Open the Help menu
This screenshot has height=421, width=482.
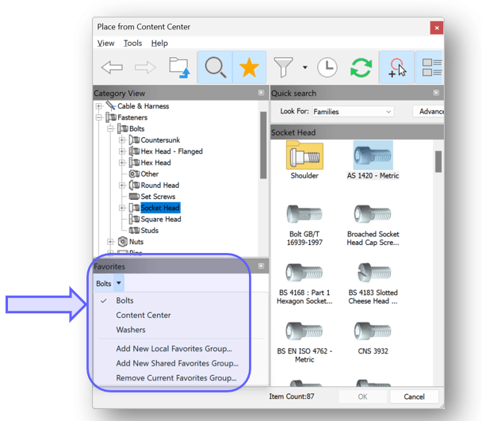[x=159, y=43]
